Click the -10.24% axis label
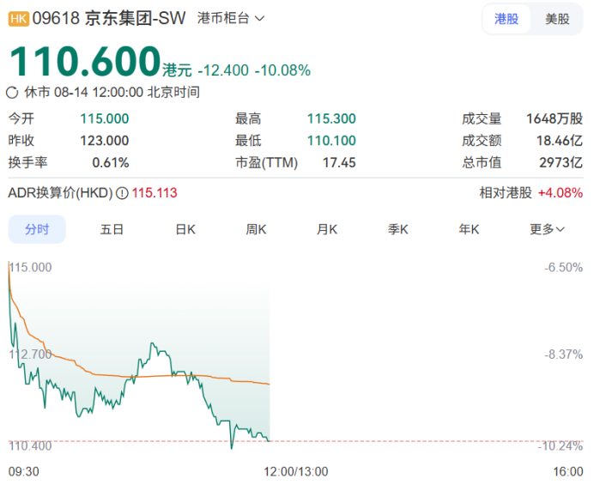This screenshot has height=491, width=594. pyautogui.click(x=561, y=446)
